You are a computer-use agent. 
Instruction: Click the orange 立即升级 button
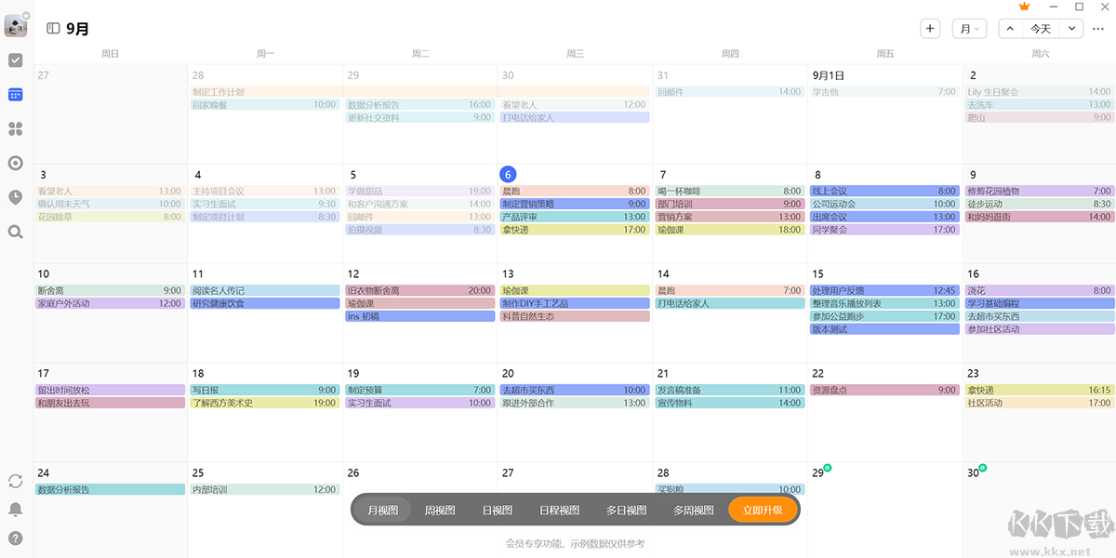pos(763,510)
